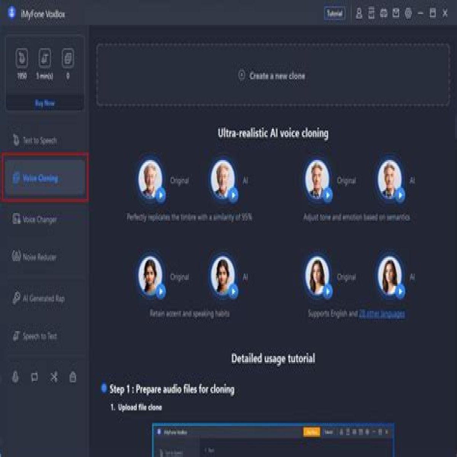Play Original sample above tone and emotion caption
Image resolution: width=457 pixels, height=457 pixels.
pos(327,195)
